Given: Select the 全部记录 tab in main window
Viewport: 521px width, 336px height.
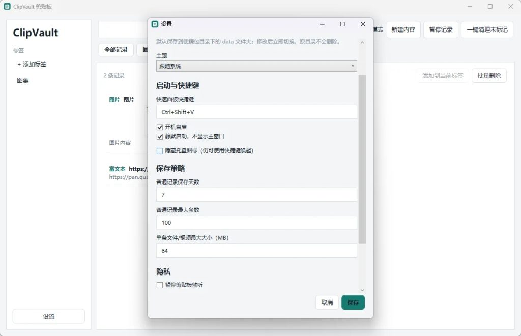Looking at the screenshot, I should [116, 50].
